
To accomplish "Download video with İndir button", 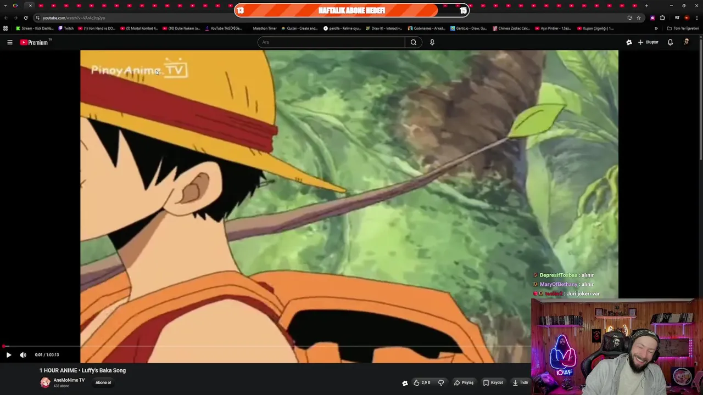I will pos(520,382).
